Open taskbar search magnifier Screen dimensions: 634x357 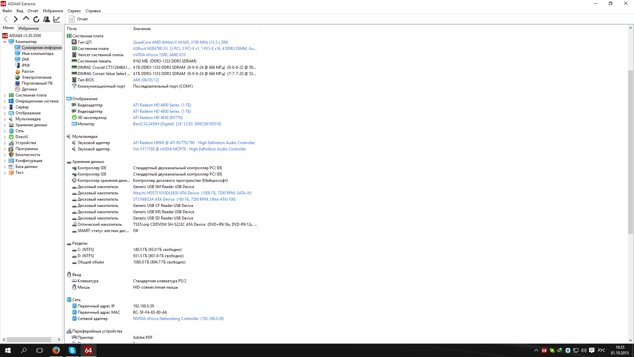(x=24, y=350)
